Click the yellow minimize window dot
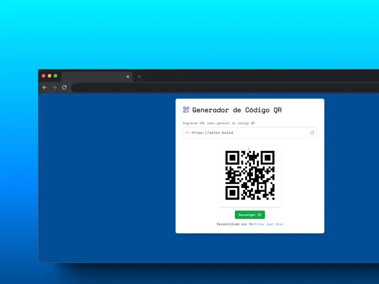 click(49, 76)
